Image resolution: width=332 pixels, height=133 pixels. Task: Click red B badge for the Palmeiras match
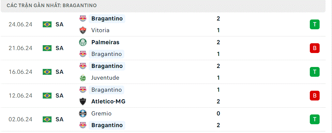[x=315, y=48]
